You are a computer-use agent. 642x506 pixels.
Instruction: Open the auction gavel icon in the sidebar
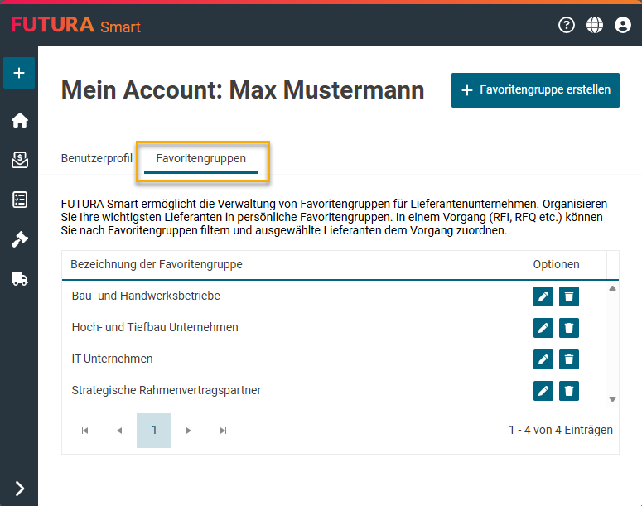click(19, 239)
